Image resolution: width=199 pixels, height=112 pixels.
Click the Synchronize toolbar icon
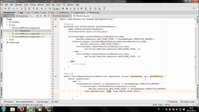[x=9, y=8]
